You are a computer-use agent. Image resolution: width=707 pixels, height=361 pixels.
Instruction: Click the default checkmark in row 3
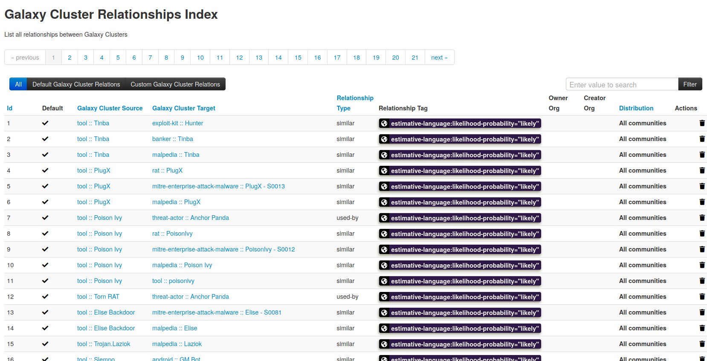pos(45,155)
